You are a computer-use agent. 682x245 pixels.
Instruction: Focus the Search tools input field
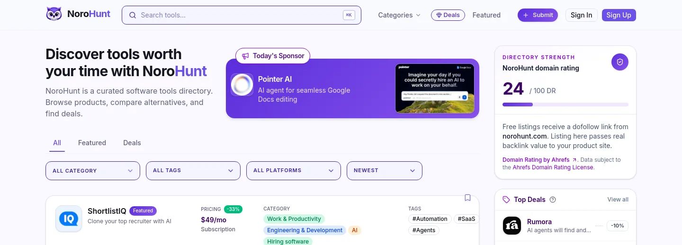(242, 15)
